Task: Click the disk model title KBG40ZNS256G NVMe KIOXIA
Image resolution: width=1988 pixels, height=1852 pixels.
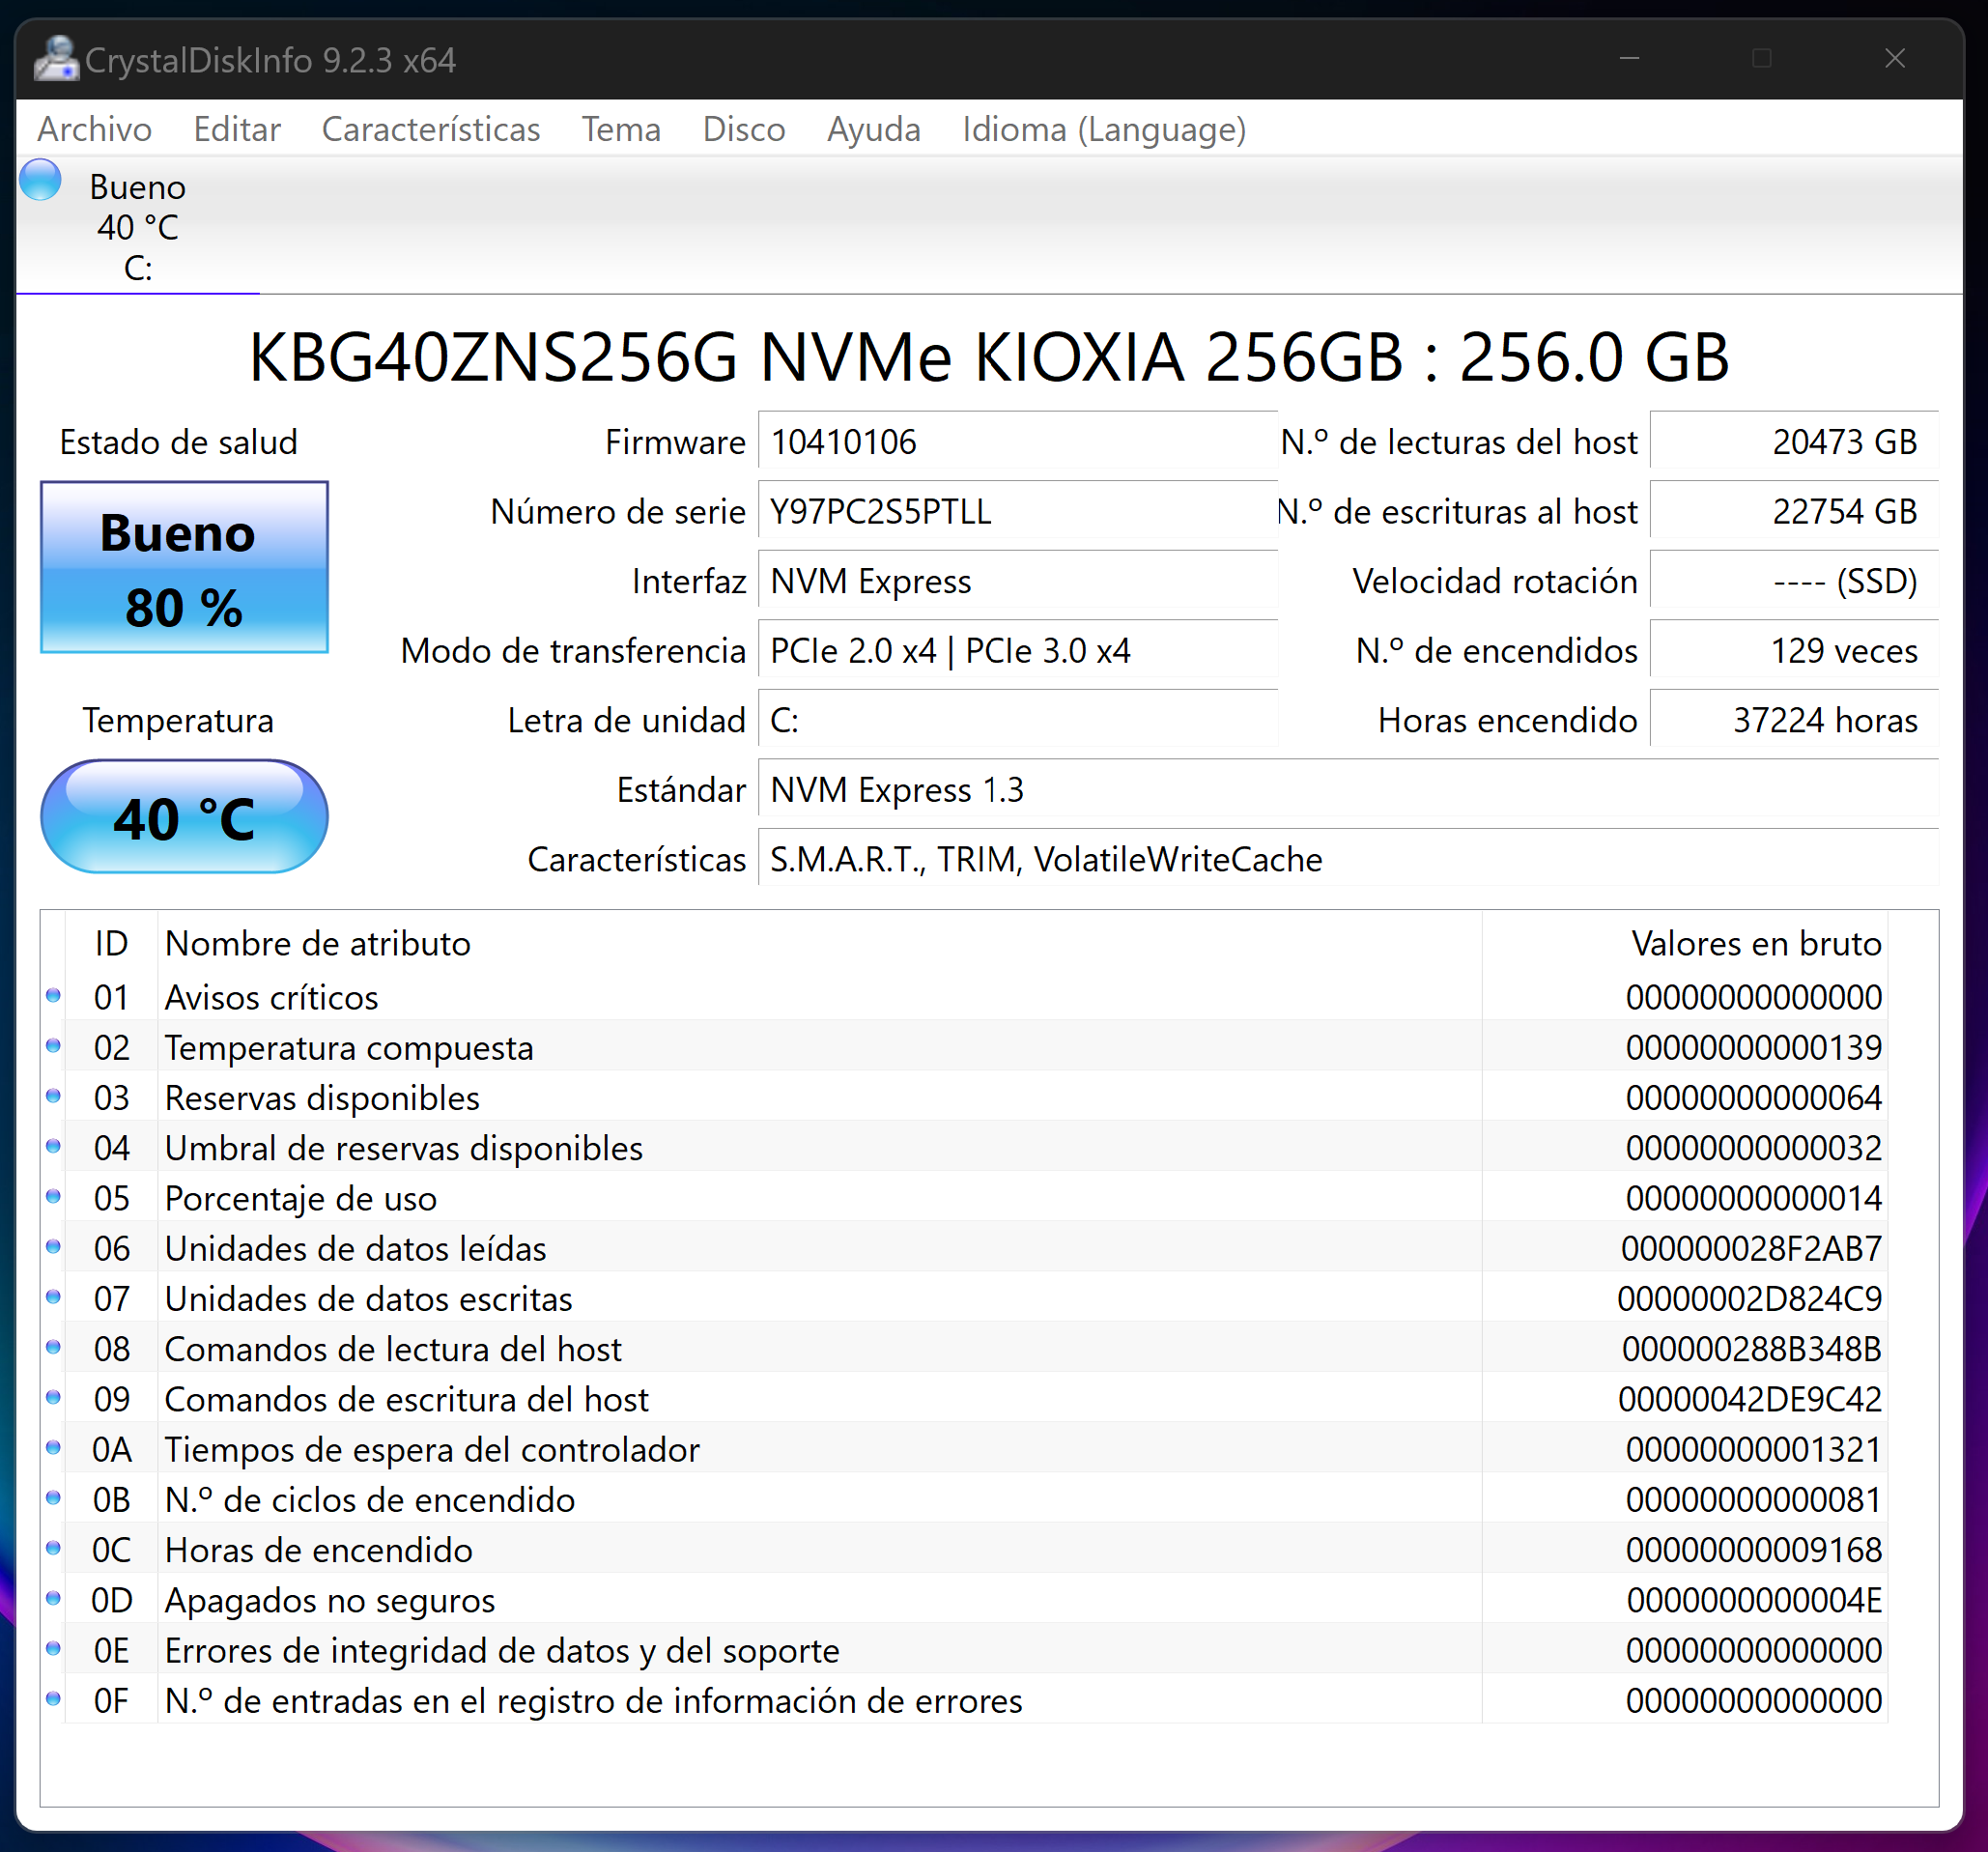Action: [x=989, y=357]
